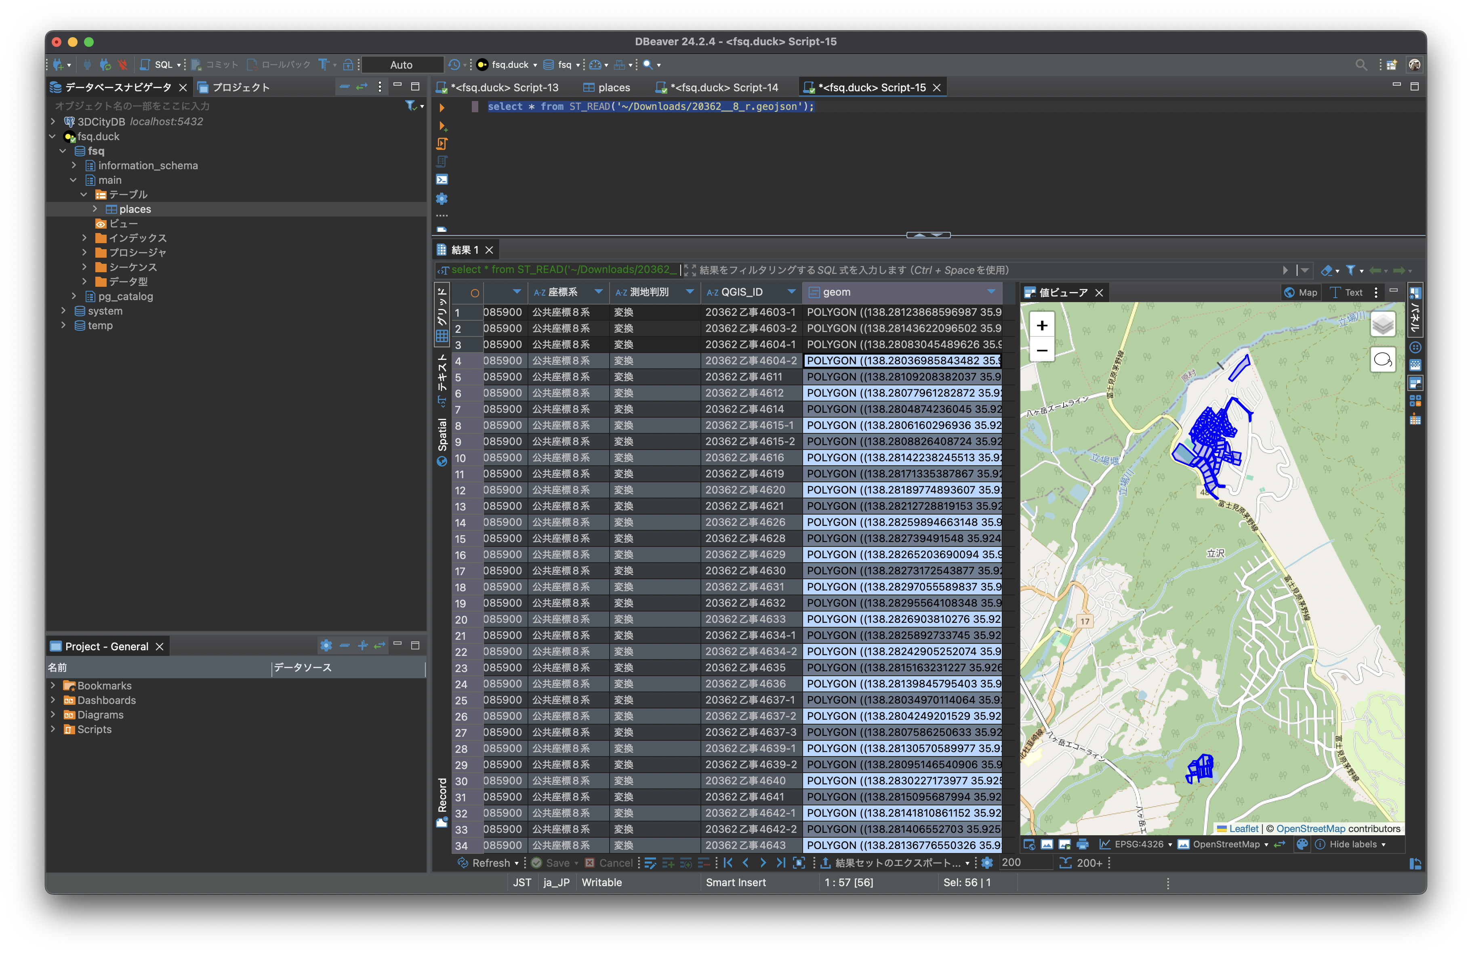Open the OpenStreetMap contributors link
Image resolution: width=1472 pixels, height=954 pixels.
pyautogui.click(x=1312, y=828)
